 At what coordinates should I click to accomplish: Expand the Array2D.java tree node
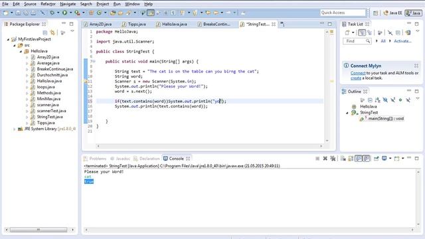coord(27,58)
